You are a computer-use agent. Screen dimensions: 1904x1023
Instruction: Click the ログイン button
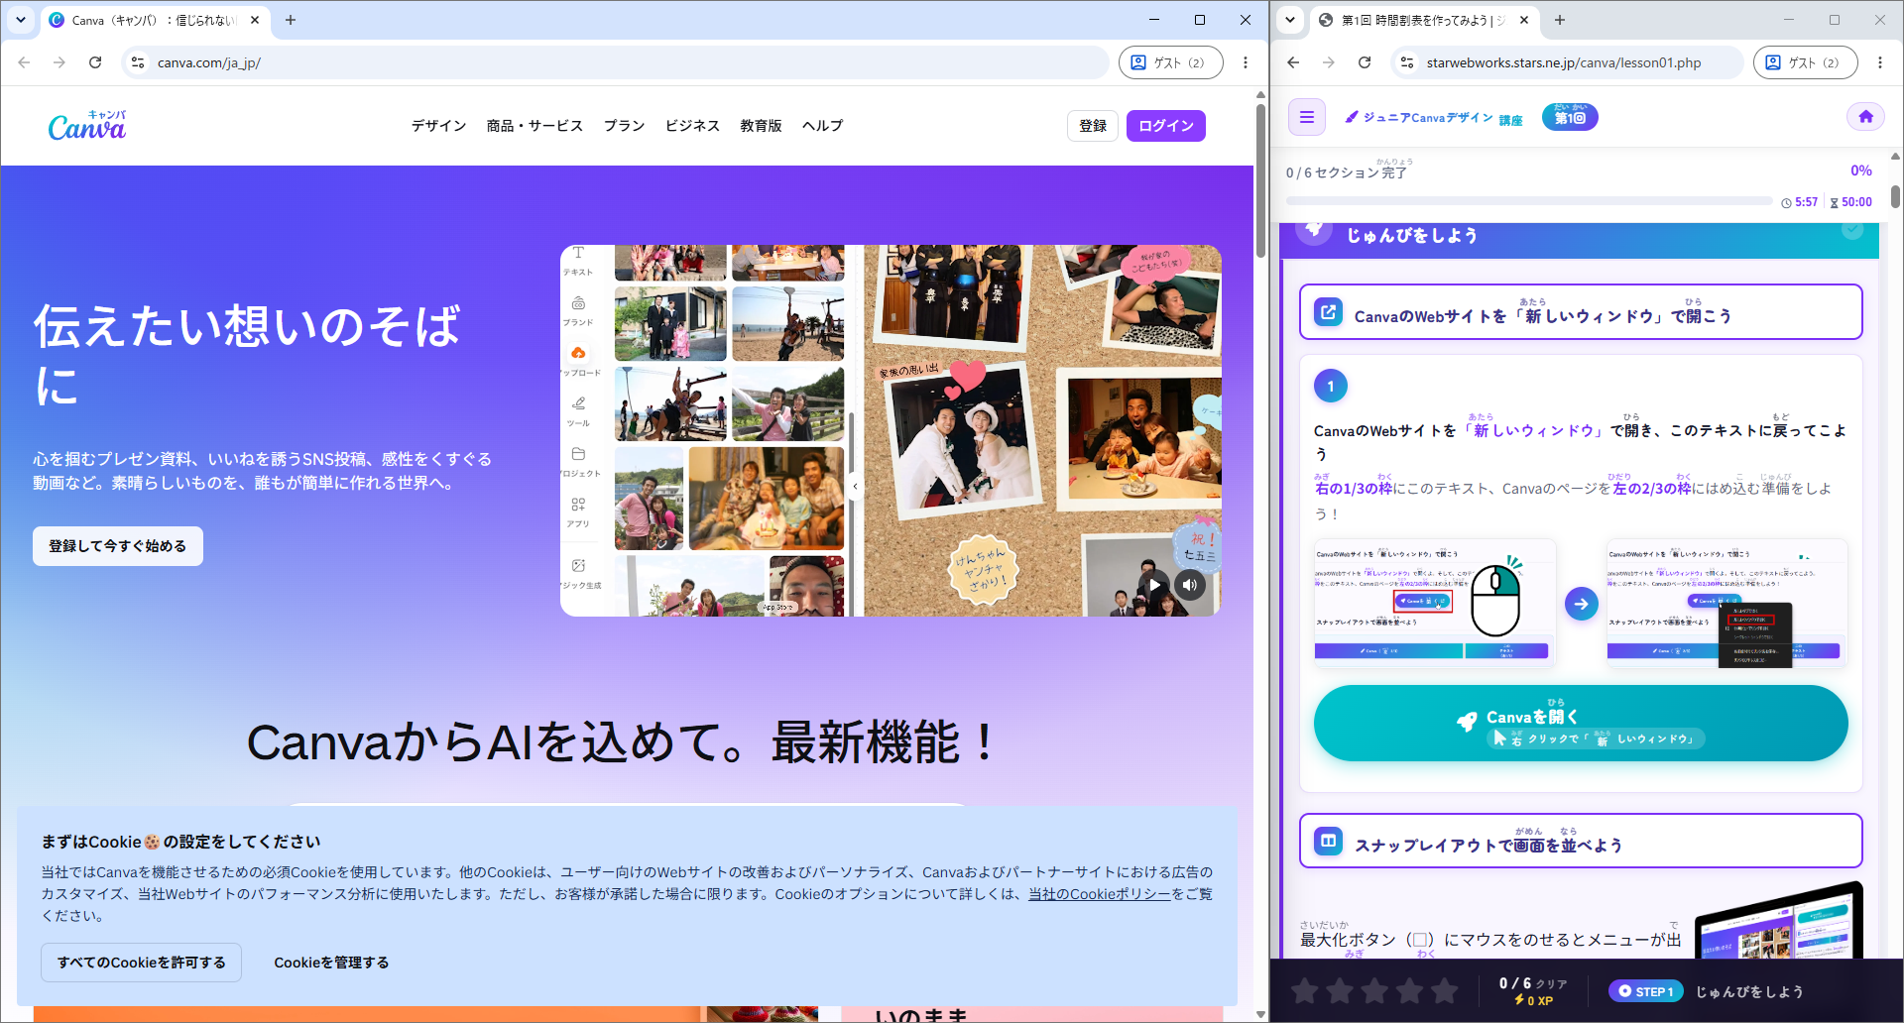1166,126
